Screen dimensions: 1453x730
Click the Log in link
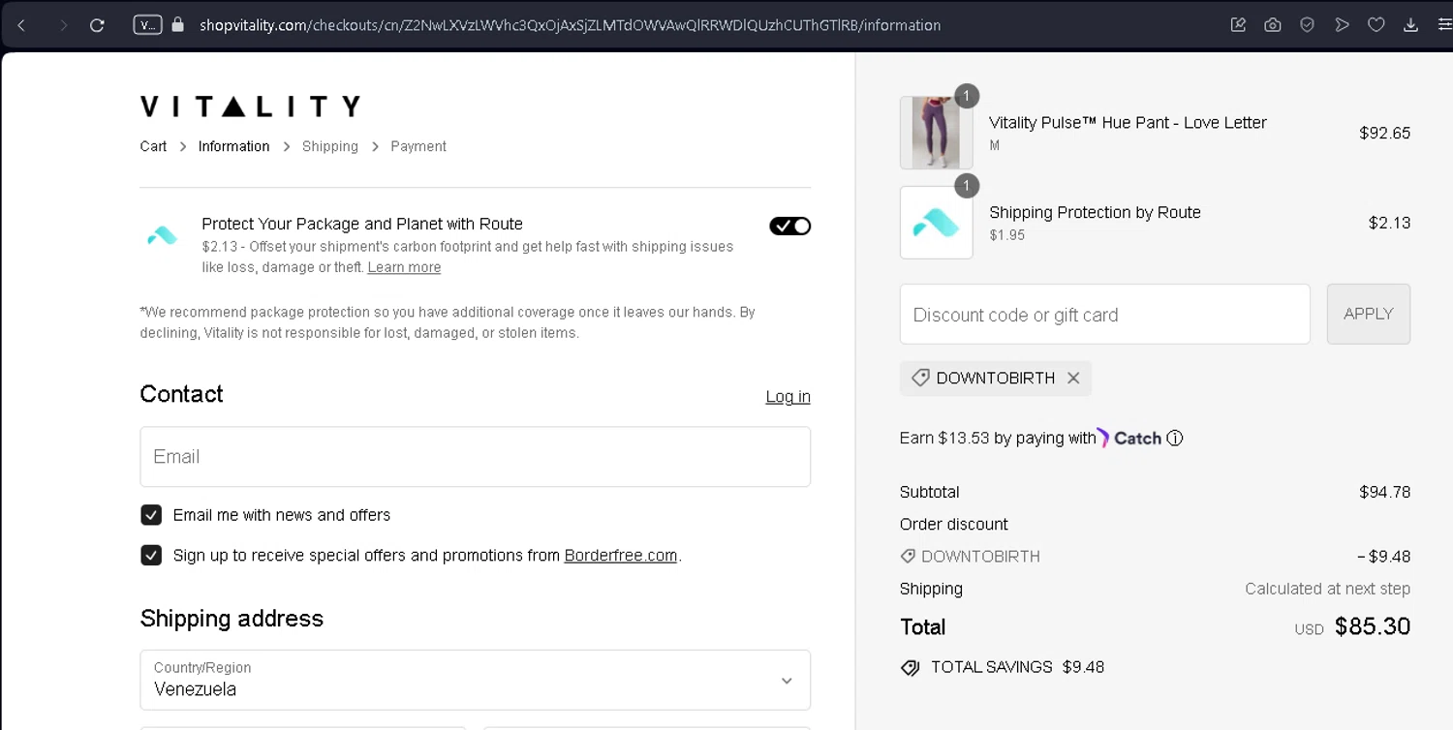click(788, 397)
